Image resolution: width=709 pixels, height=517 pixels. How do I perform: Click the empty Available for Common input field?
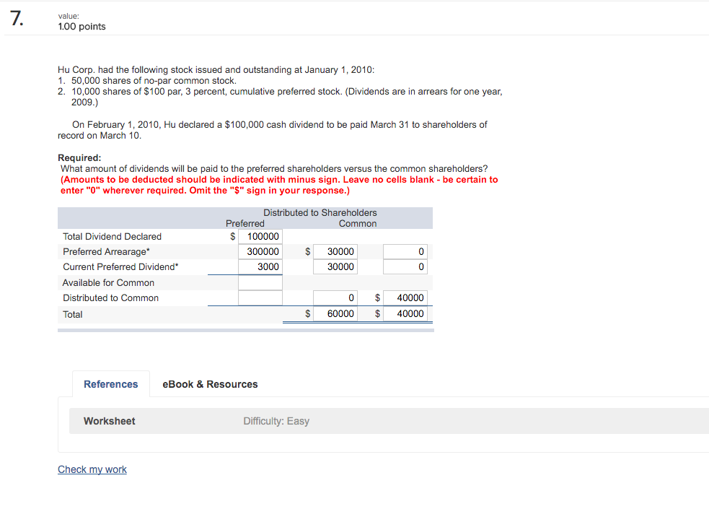coord(260,282)
